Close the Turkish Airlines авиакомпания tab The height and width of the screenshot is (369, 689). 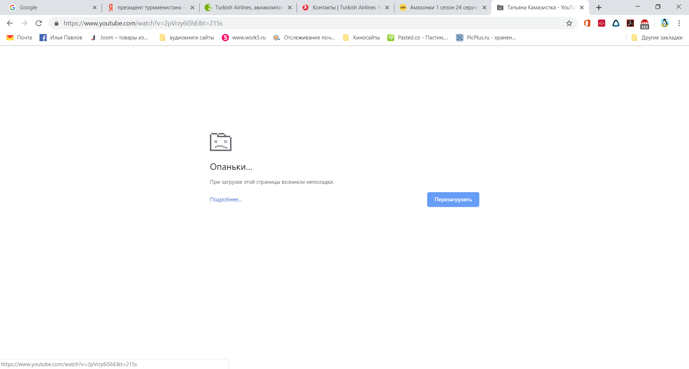290,8
